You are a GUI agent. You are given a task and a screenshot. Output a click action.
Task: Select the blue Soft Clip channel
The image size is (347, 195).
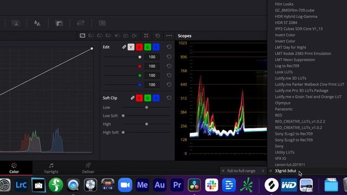point(156,98)
